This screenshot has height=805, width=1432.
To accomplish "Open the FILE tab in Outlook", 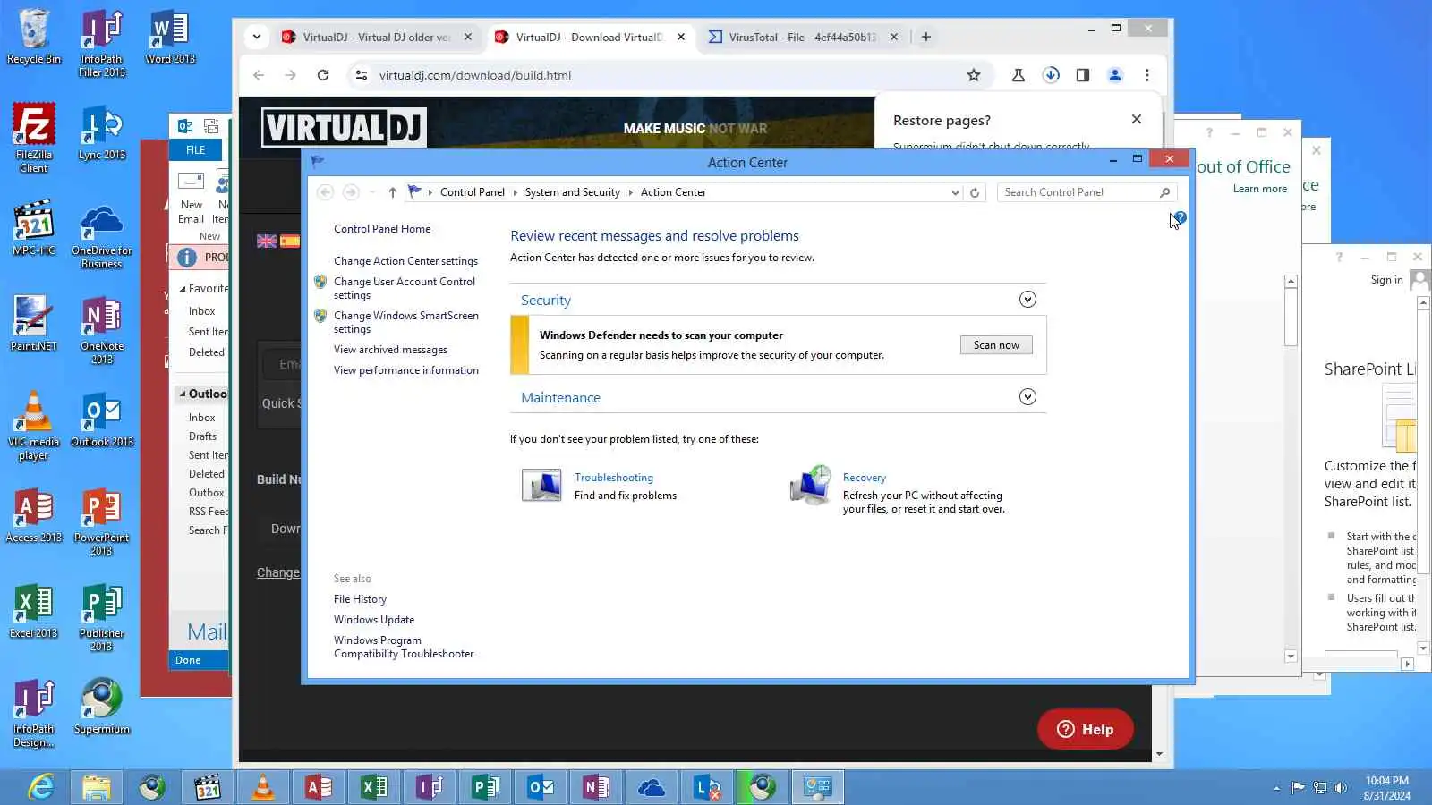I will 196,150.
